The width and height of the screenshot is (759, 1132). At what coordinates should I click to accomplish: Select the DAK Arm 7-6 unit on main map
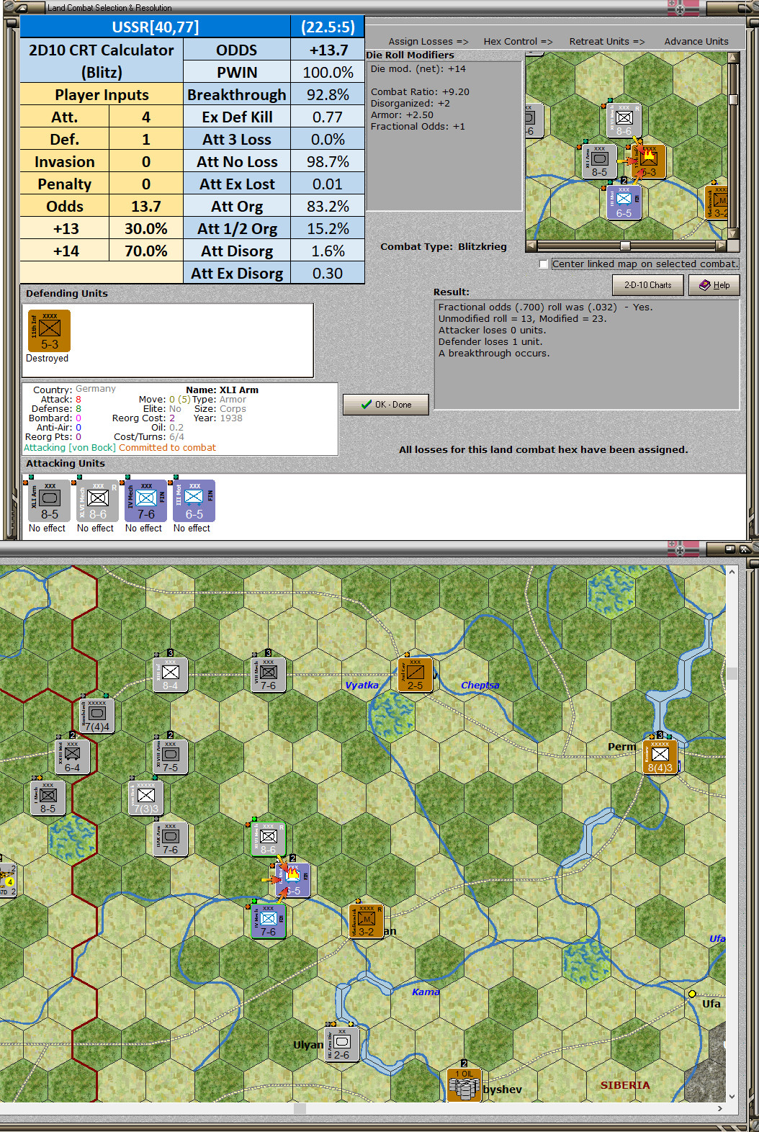point(171,839)
